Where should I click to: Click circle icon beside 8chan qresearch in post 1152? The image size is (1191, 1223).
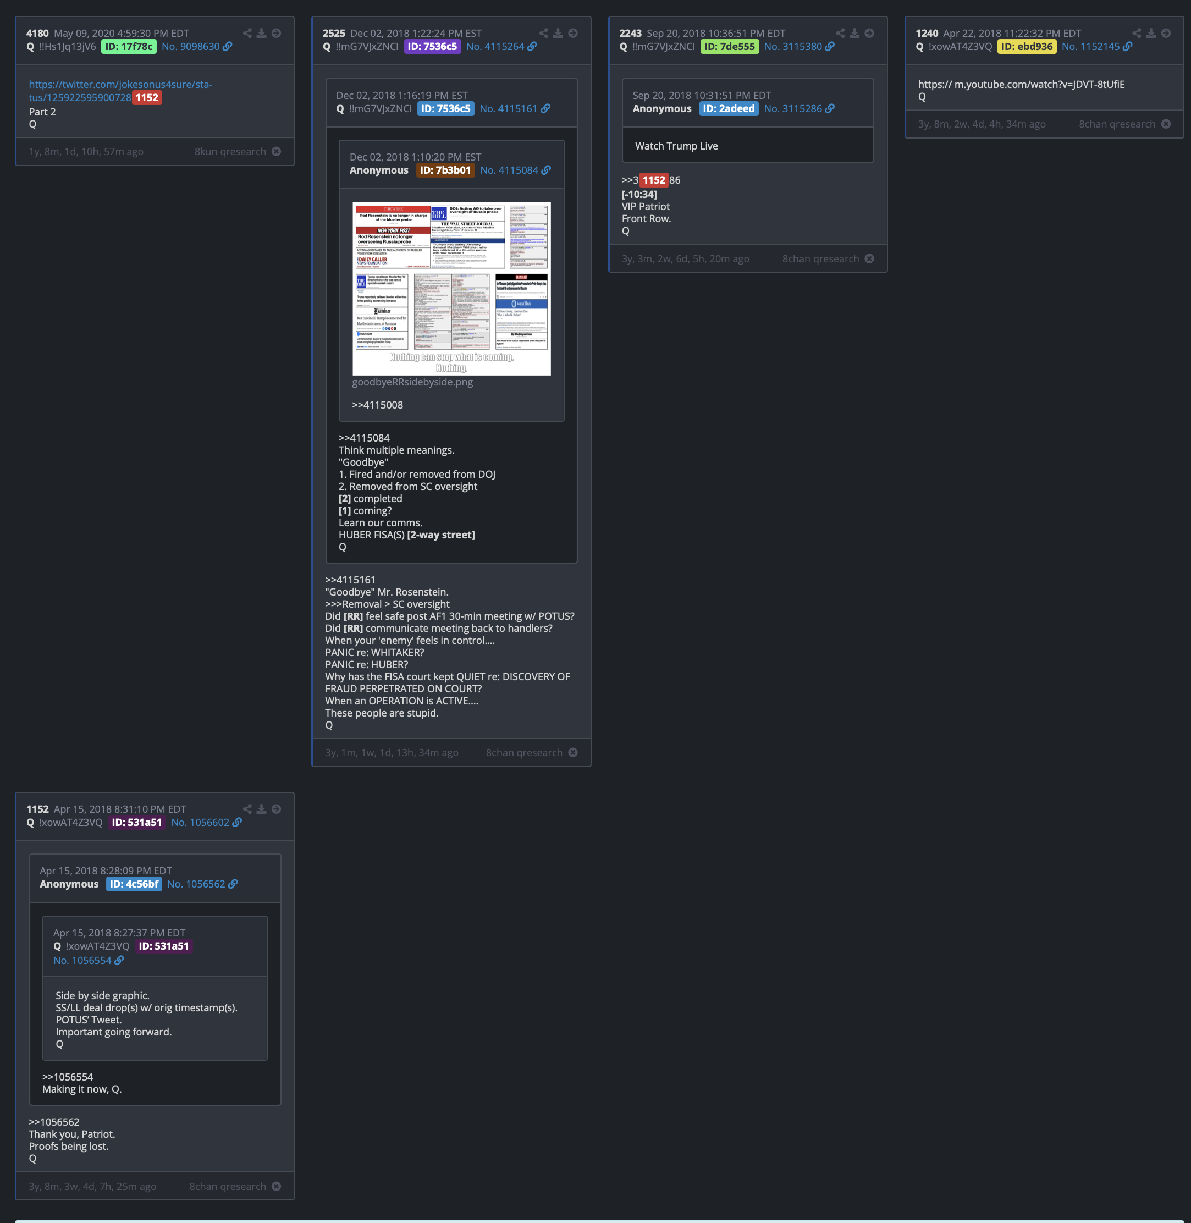pos(277,1187)
